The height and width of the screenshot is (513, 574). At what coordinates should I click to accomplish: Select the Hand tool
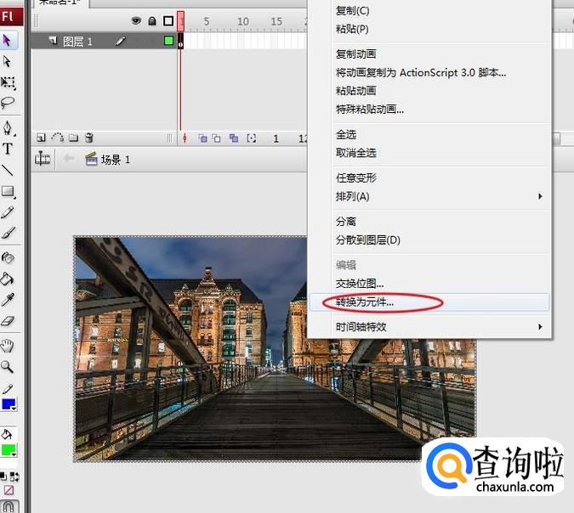click(7, 346)
